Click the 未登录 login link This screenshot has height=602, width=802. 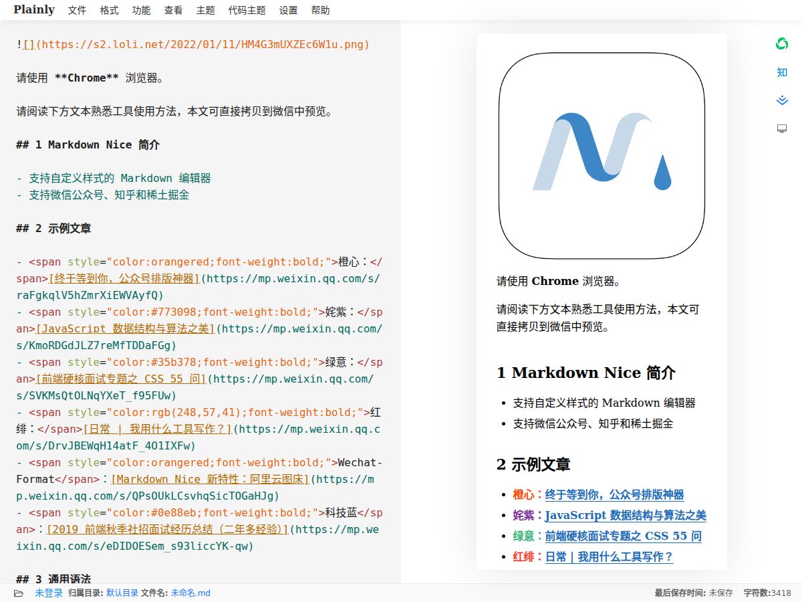click(x=49, y=593)
